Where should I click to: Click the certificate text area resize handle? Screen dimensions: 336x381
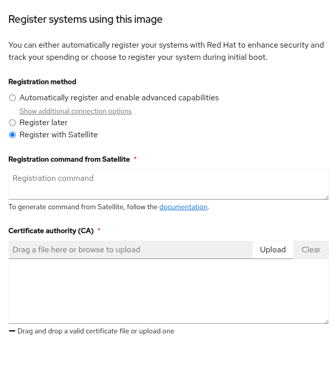coord(326,321)
